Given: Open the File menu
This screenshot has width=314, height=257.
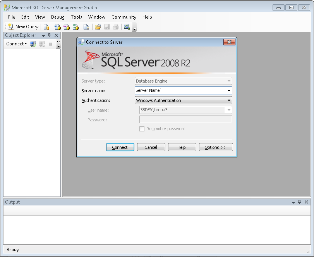Looking at the screenshot, I should [x=11, y=17].
